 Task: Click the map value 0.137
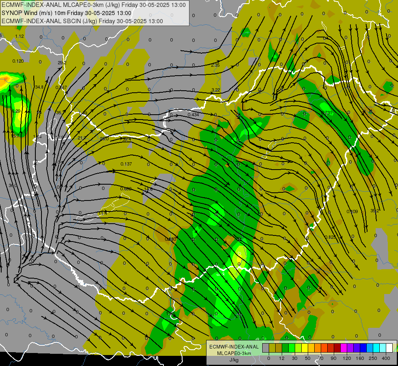pos(126,164)
